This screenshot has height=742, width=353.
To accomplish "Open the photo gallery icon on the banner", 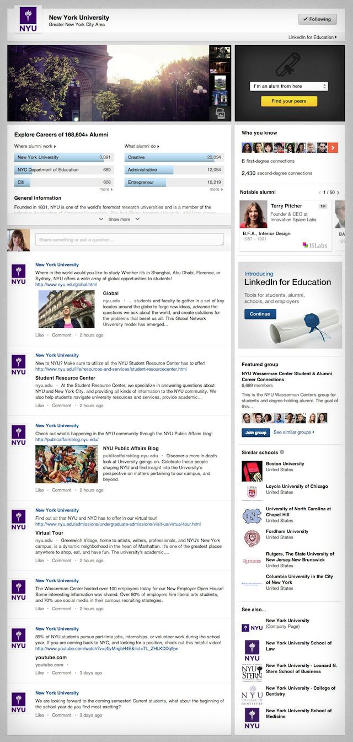I will click(x=221, y=113).
